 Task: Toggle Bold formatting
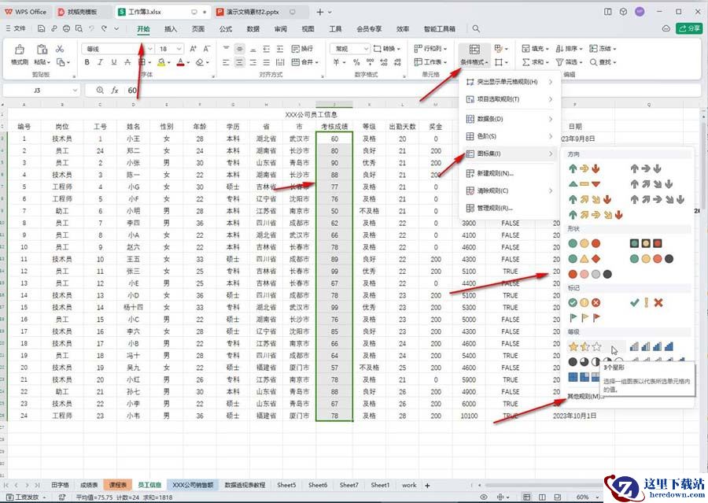pyautogui.click(x=87, y=62)
